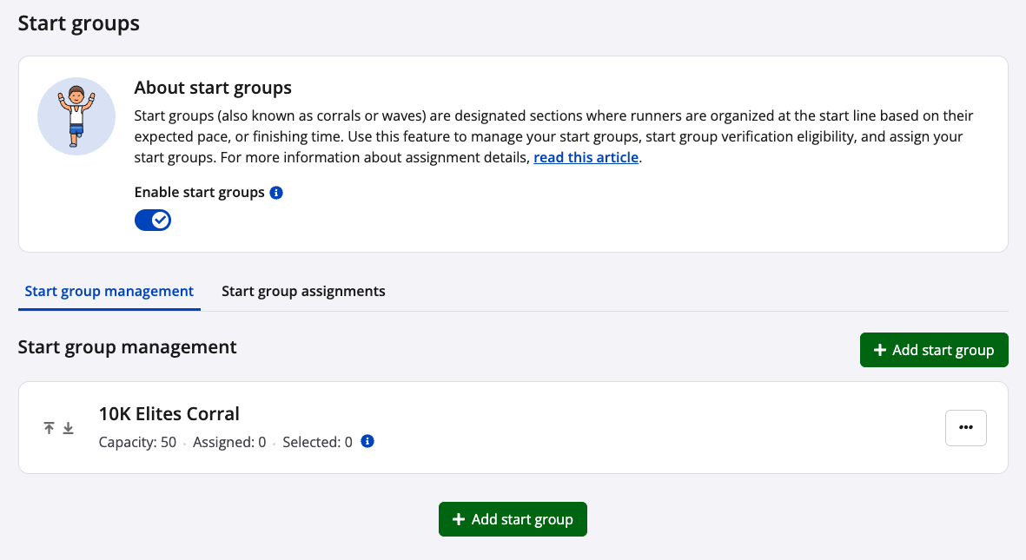Click the Assigned: 0 label
Viewport: 1026px width, 560px height.
click(229, 442)
